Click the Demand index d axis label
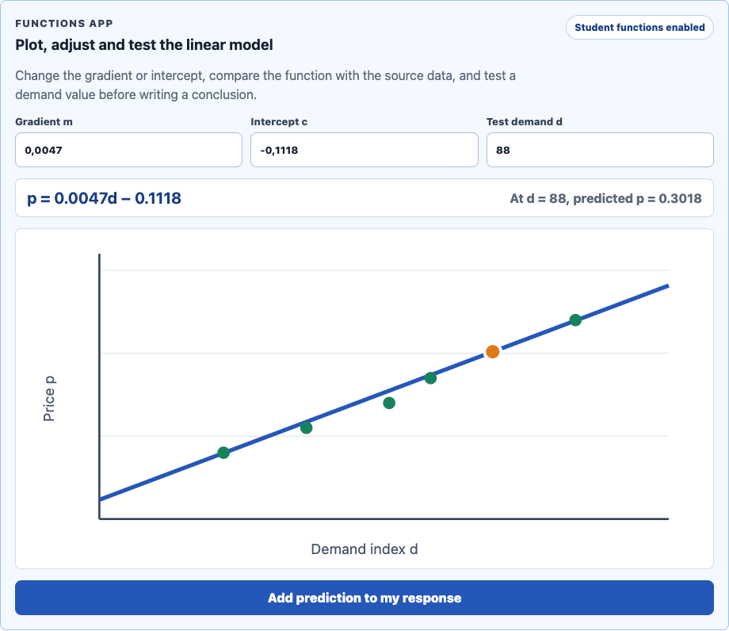 [x=364, y=549]
